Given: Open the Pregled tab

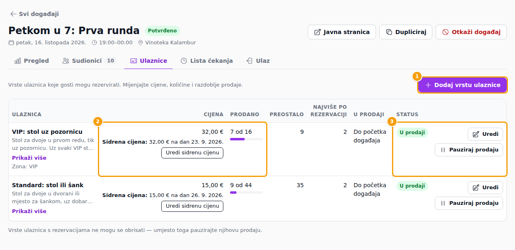Looking at the screenshot, I should 32,61.
